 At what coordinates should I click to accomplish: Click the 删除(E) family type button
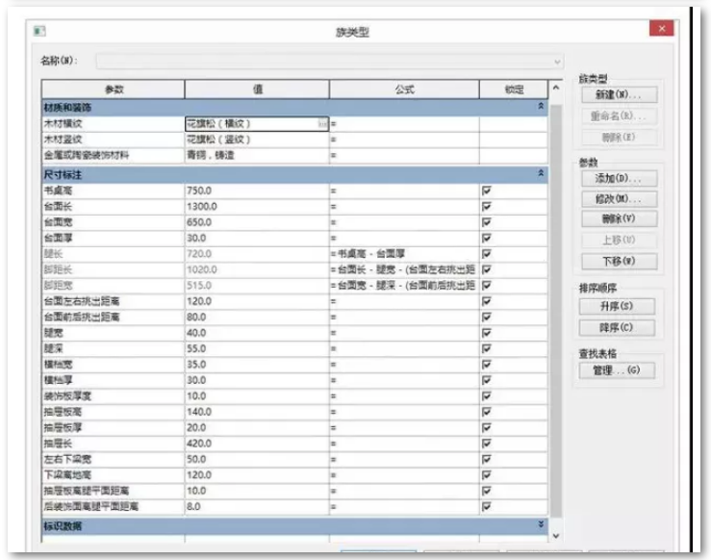point(619,137)
